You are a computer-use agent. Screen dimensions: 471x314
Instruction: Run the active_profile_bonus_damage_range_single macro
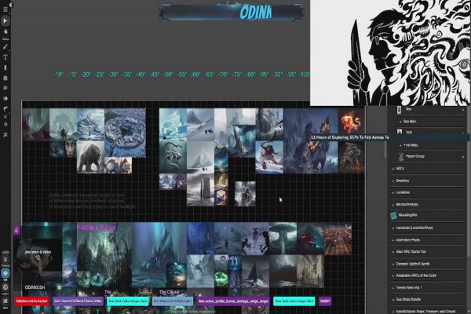[x=233, y=301]
